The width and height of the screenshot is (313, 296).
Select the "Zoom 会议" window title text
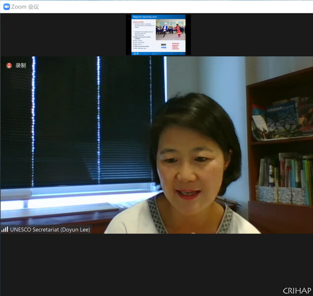(x=25, y=7)
